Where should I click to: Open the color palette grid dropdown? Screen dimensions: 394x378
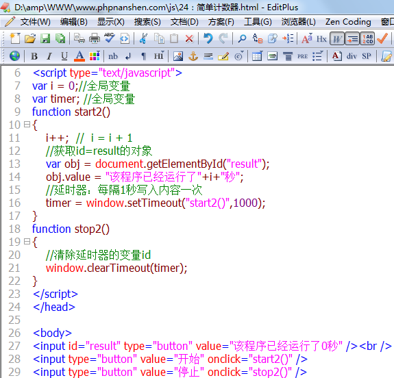(95, 55)
